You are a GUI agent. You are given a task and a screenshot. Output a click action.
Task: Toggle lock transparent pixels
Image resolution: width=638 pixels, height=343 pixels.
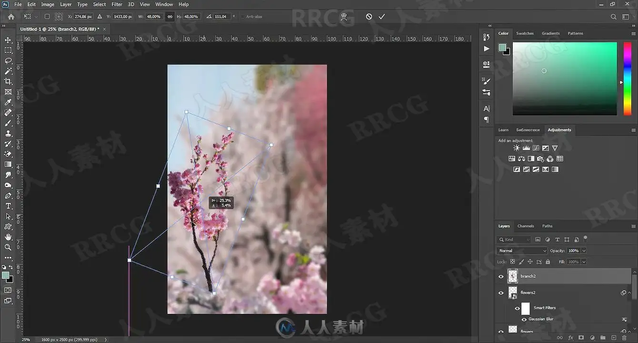point(512,262)
